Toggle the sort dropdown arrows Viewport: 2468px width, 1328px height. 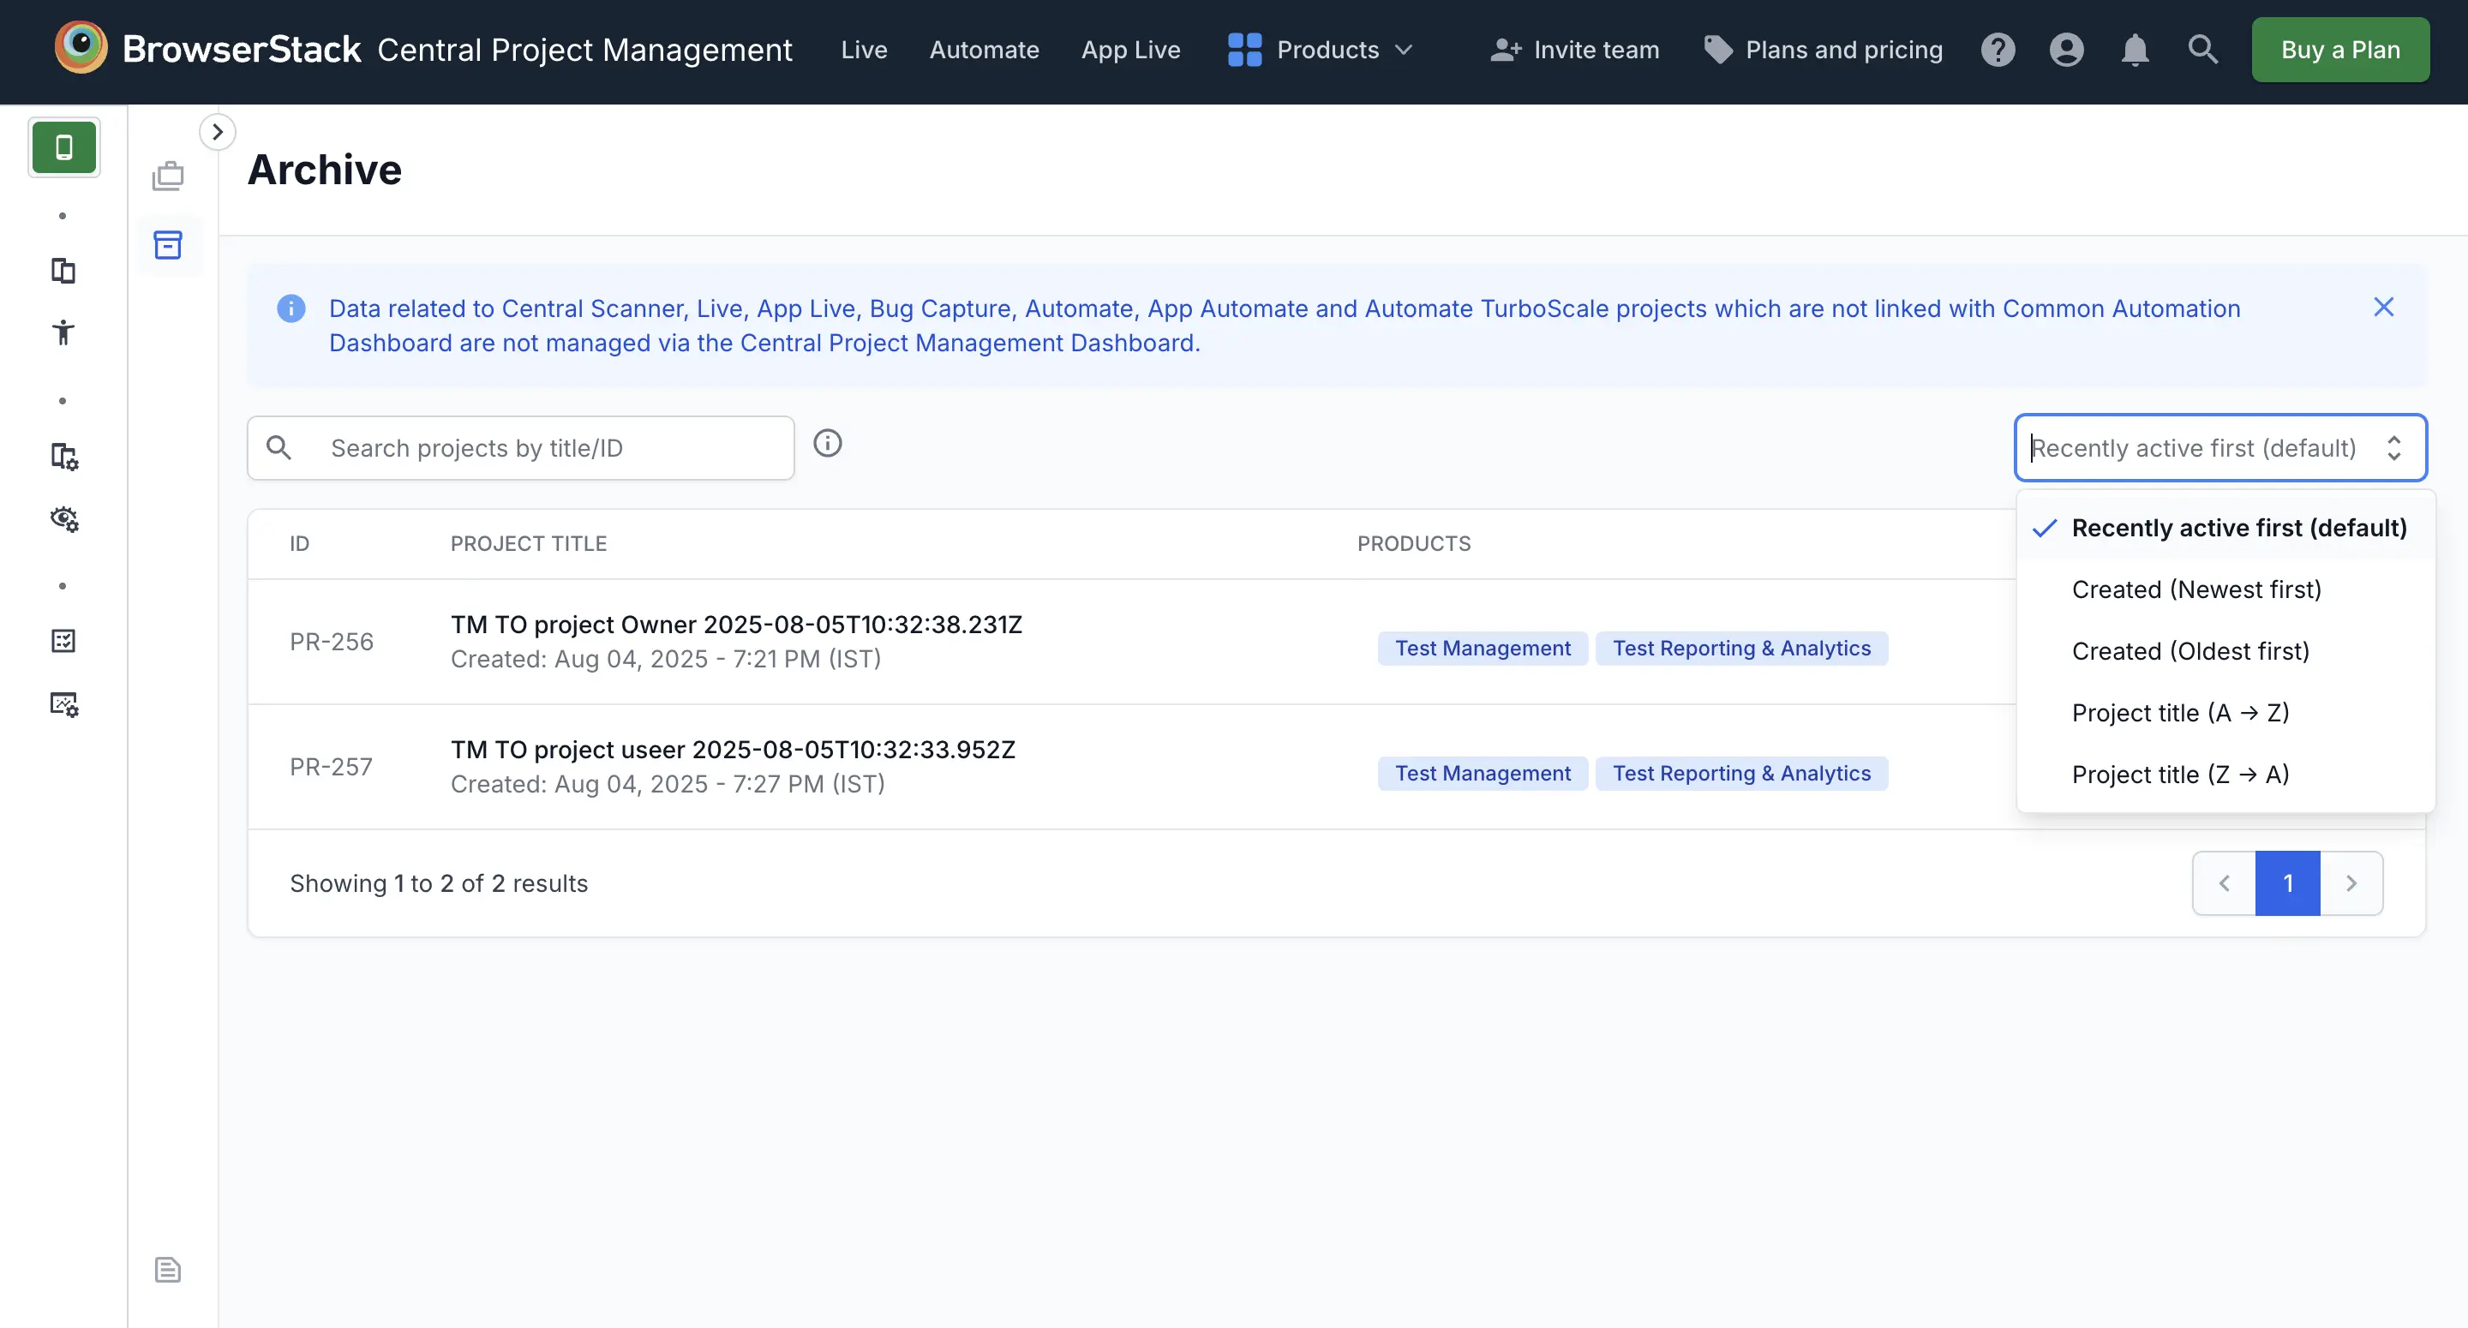(x=2393, y=447)
